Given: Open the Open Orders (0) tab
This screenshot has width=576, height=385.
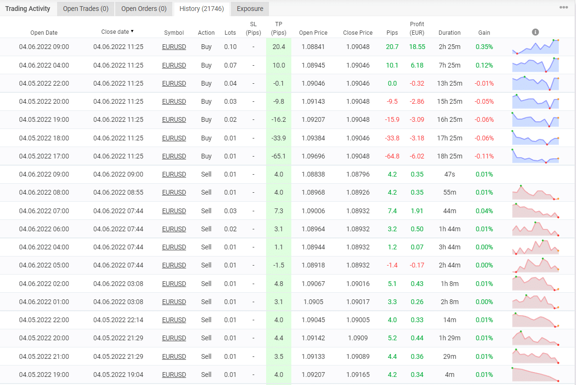Looking at the screenshot, I should coord(143,9).
